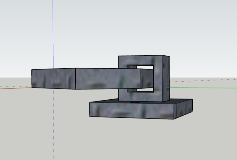The image size is (237, 160).
Task: Select the dark top face of the base slab
Action: pos(181,101)
